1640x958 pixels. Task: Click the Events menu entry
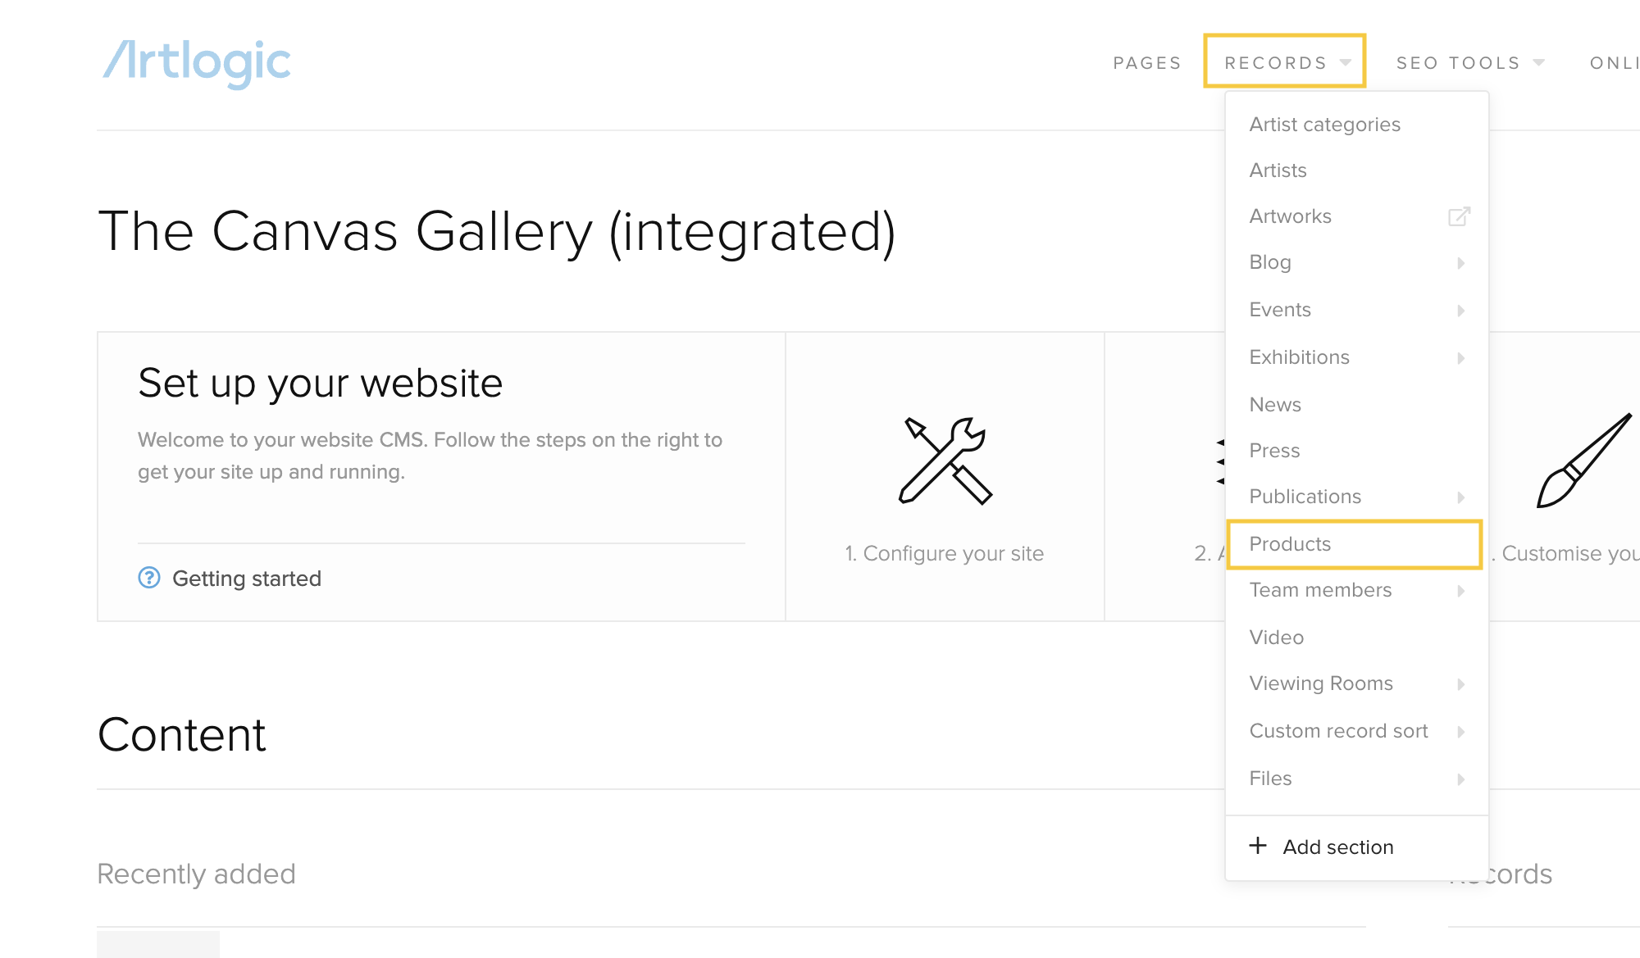pos(1280,310)
